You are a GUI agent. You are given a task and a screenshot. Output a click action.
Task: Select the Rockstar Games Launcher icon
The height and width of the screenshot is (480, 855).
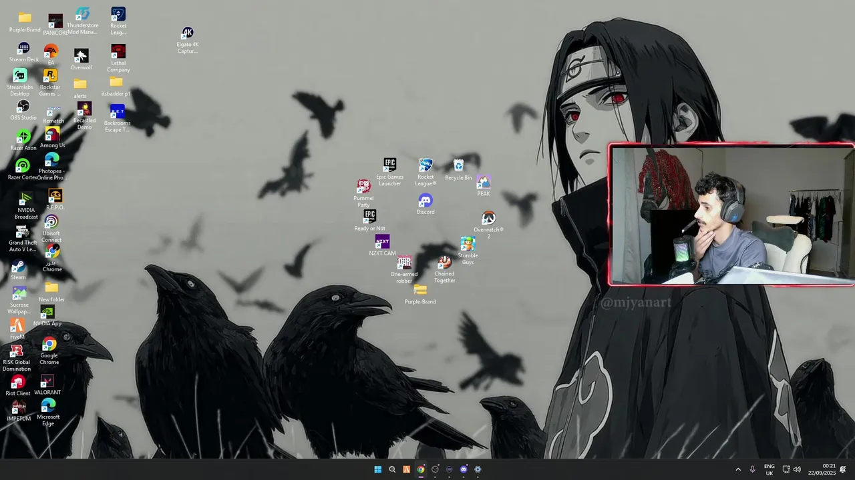click(x=50, y=83)
